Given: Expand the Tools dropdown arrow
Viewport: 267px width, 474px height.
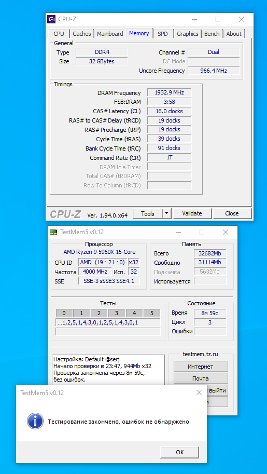Looking at the screenshot, I should tap(167, 214).
